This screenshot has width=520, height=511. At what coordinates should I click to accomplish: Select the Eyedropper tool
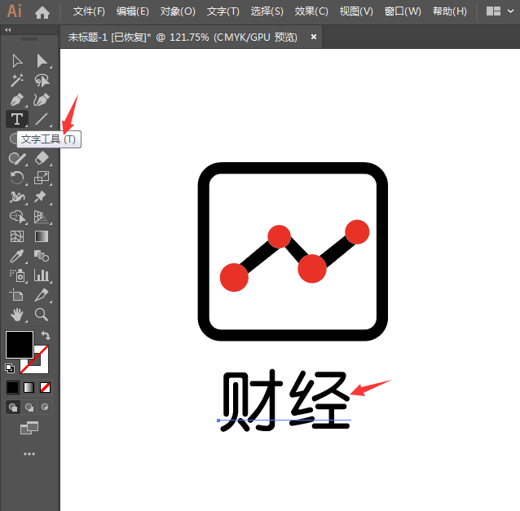point(17,256)
